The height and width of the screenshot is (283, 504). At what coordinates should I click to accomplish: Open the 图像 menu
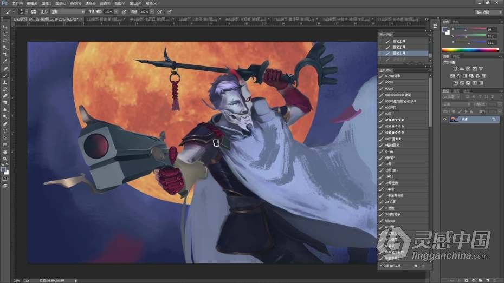coord(46,4)
